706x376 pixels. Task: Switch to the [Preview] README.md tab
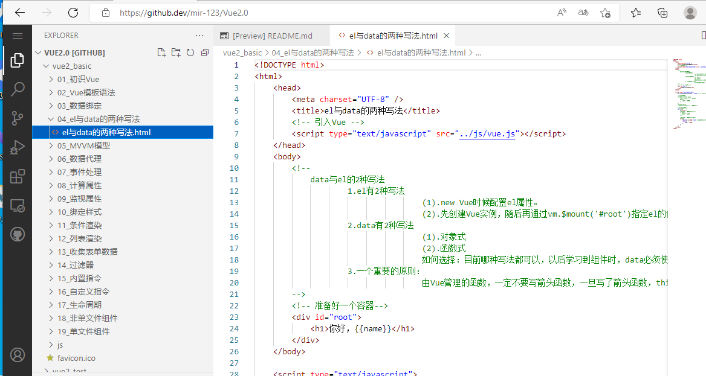pyautogui.click(x=271, y=36)
